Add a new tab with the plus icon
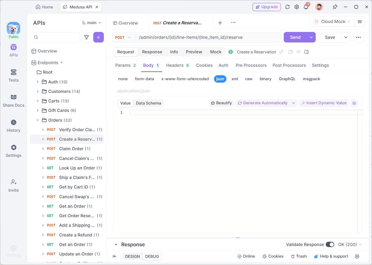Viewport: 372px width, 265px height. (220, 23)
